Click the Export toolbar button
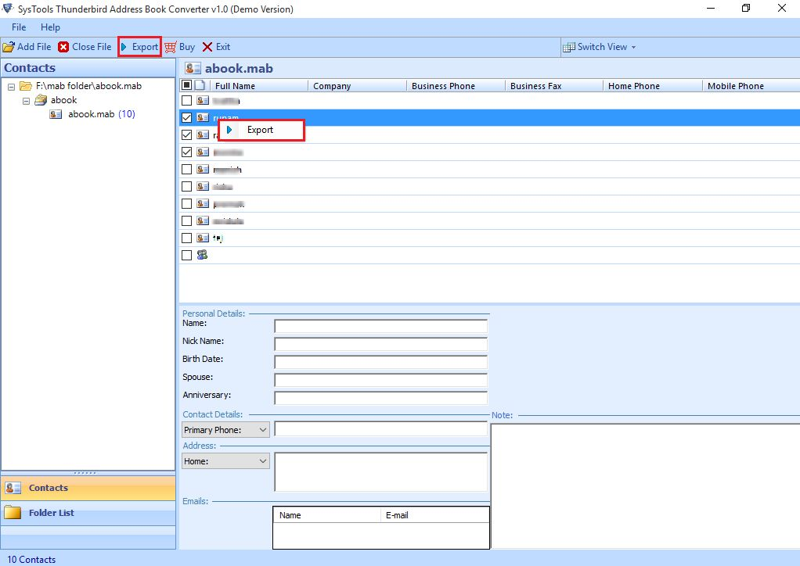The height and width of the screenshot is (566, 800). (x=139, y=47)
